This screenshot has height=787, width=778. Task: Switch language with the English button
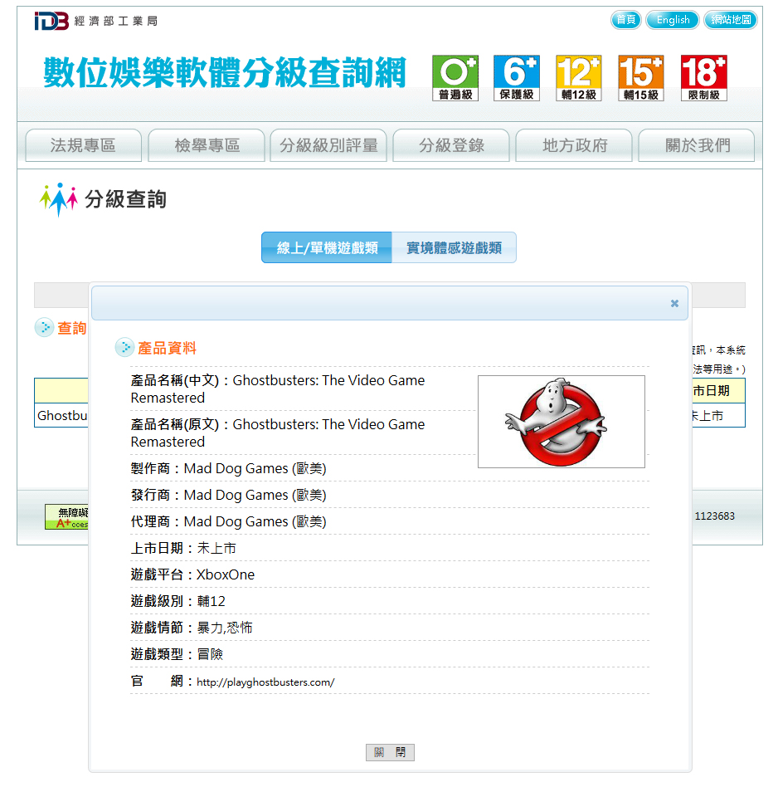click(673, 20)
